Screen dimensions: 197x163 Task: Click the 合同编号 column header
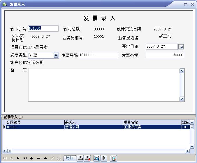pyautogui.click(x=35, y=122)
